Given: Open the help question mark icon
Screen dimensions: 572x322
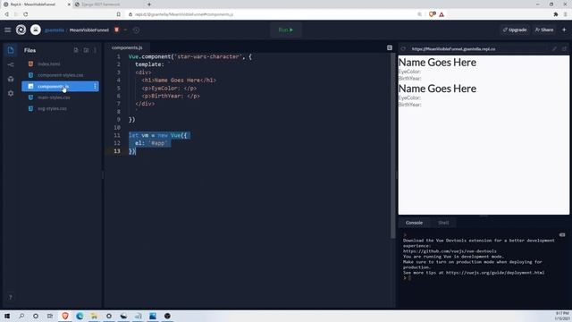Looking at the screenshot, I should [10, 297].
